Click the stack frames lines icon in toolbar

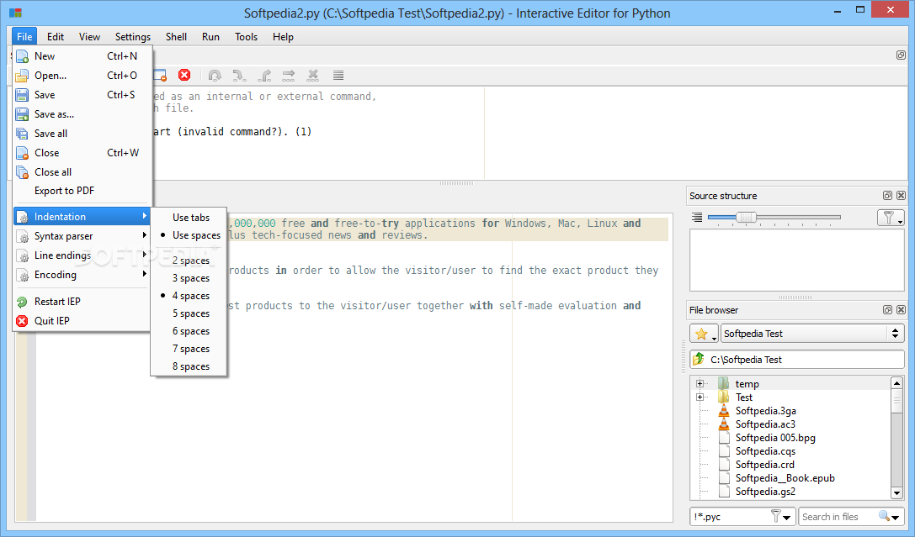click(338, 75)
